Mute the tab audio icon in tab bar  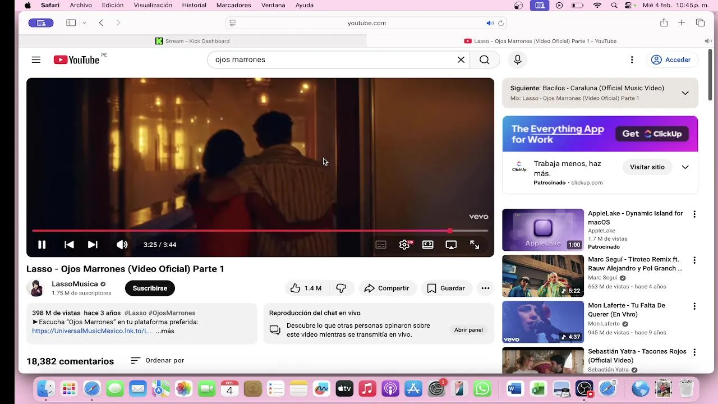click(x=707, y=41)
